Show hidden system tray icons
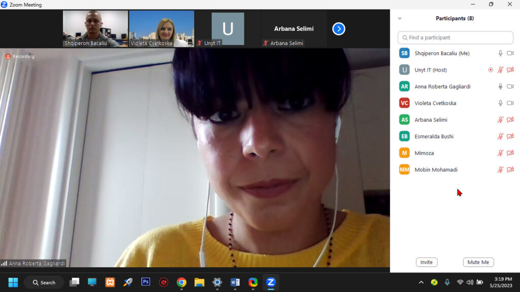The width and height of the screenshot is (520, 292). (421, 282)
